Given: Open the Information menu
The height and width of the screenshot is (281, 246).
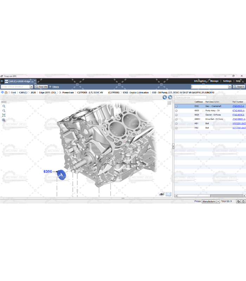Looking at the screenshot, I should pyautogui.click(x=200, y=81).
